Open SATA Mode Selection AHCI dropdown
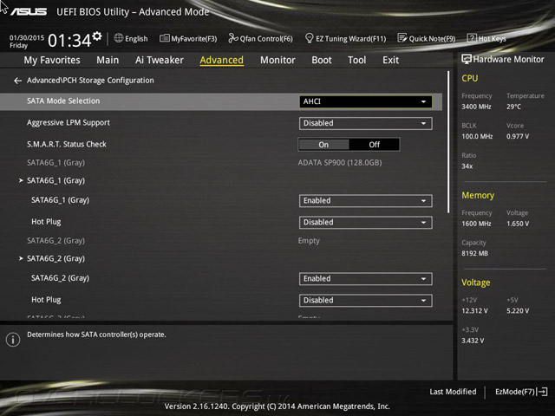This screenshot has width=555, height=416. (x=366, y=101)
